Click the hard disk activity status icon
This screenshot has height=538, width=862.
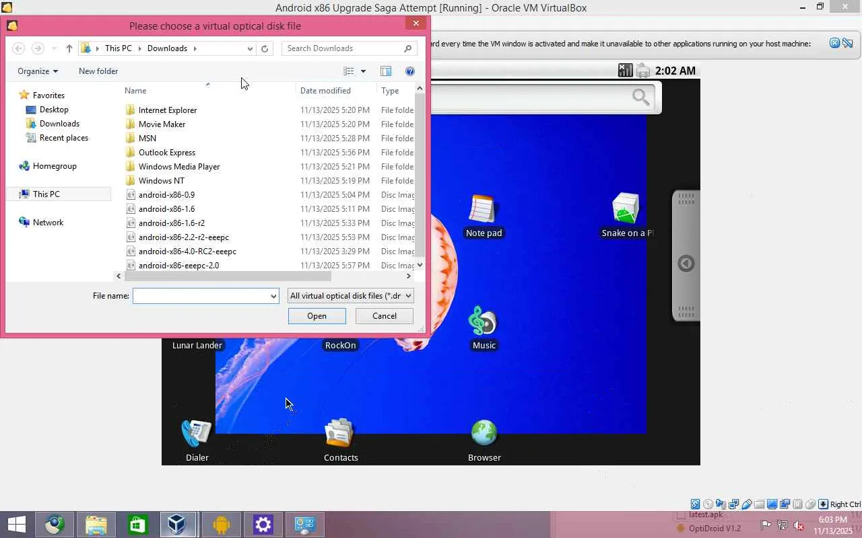pos(696,504)
